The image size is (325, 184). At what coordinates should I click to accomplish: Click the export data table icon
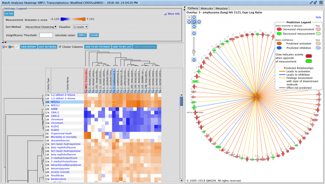[x=5, y=47]
